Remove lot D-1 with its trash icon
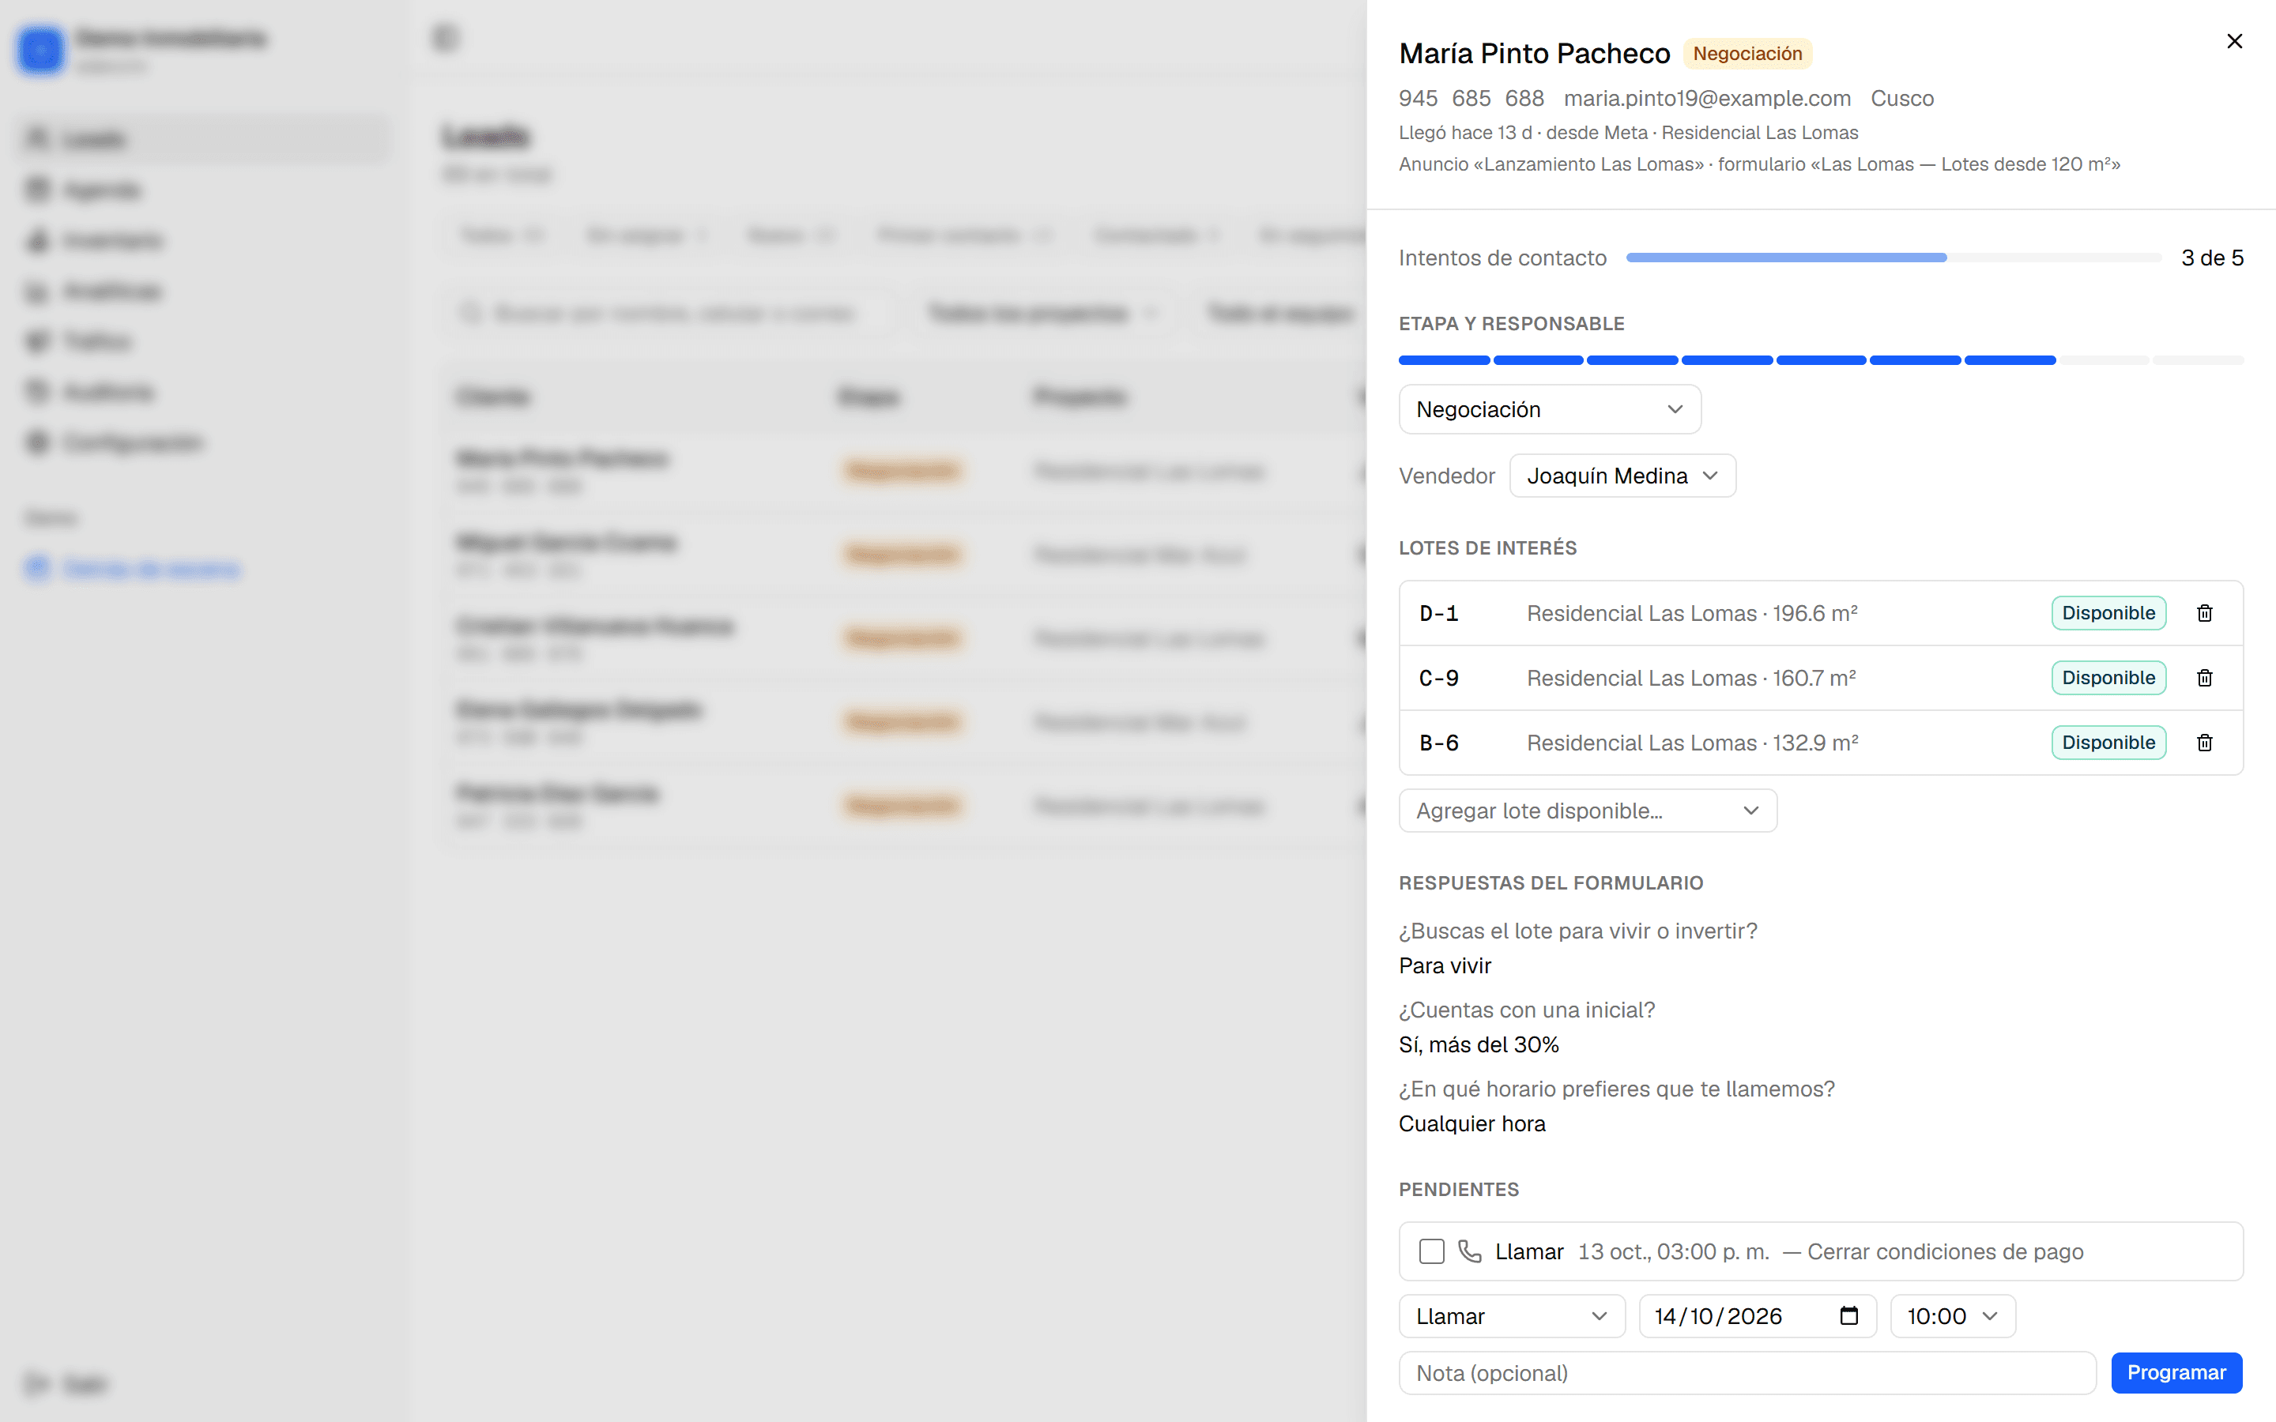 (2205, 613)
